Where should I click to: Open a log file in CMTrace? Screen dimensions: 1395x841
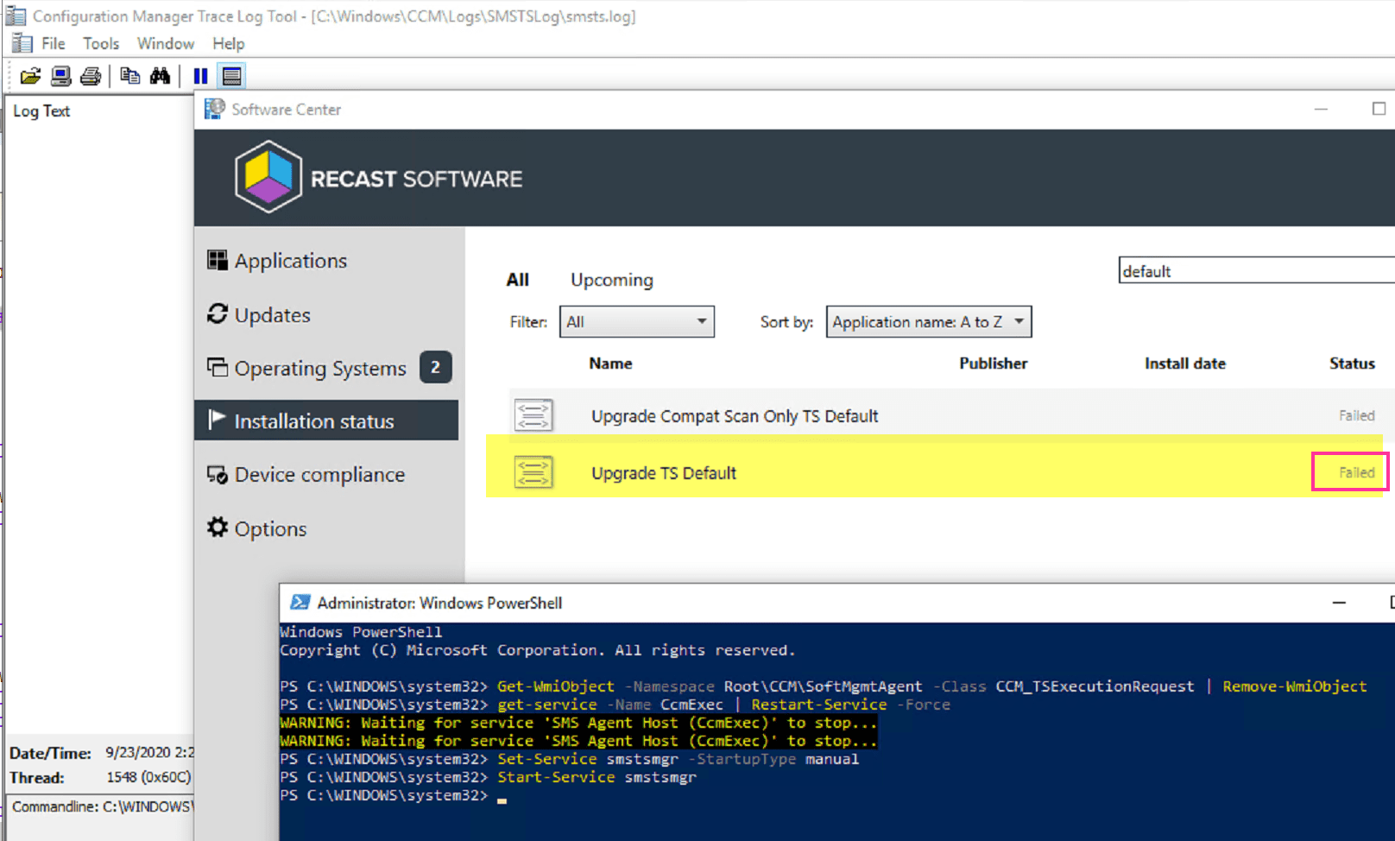click(x=30, y=76)
